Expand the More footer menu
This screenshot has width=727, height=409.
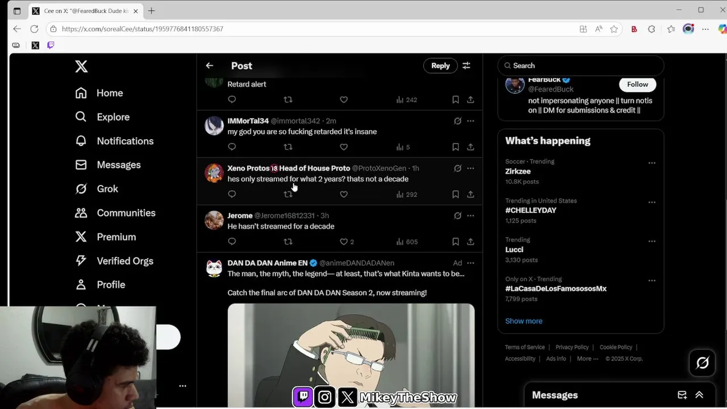click(x=587, y=358)
